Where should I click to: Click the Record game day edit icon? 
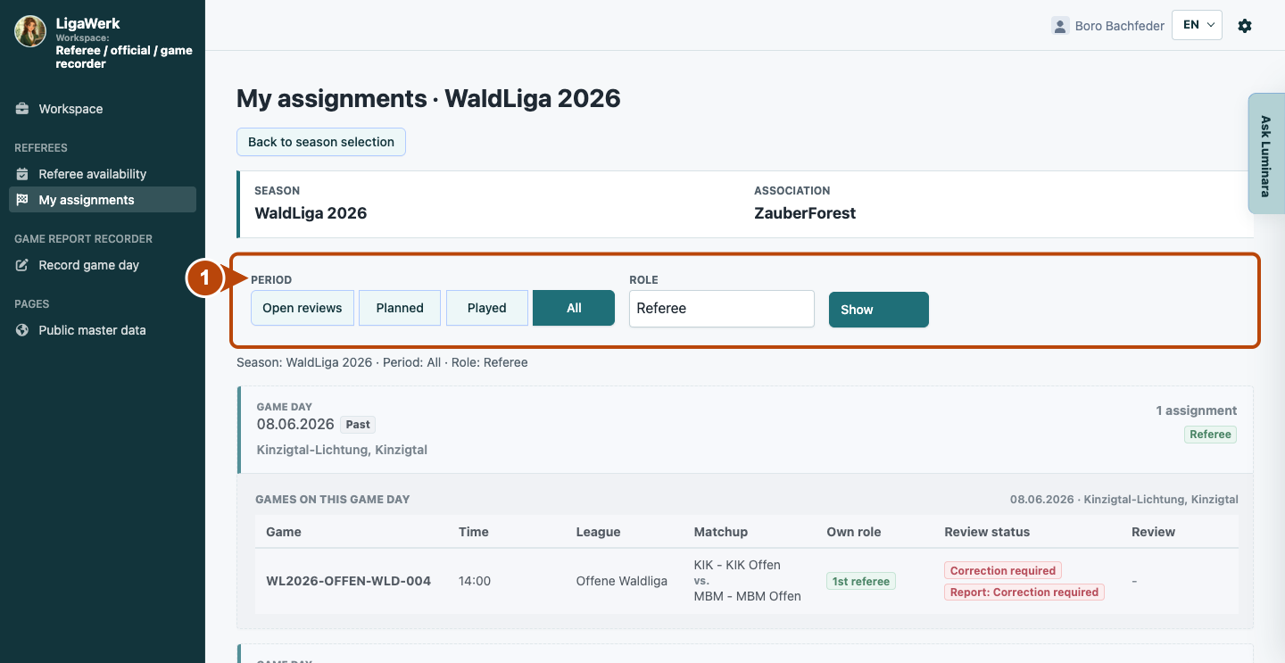[x=22, y=265]
